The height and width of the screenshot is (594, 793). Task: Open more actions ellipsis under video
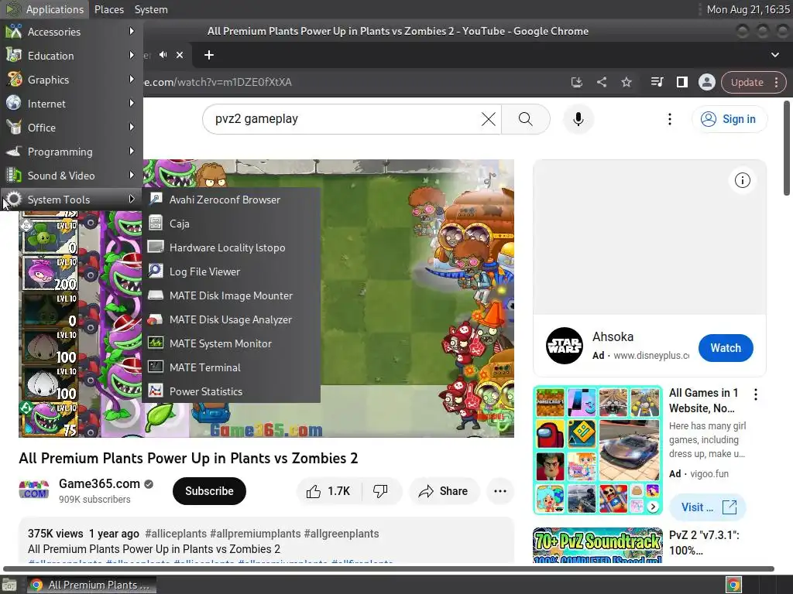(x=499, y=491)
